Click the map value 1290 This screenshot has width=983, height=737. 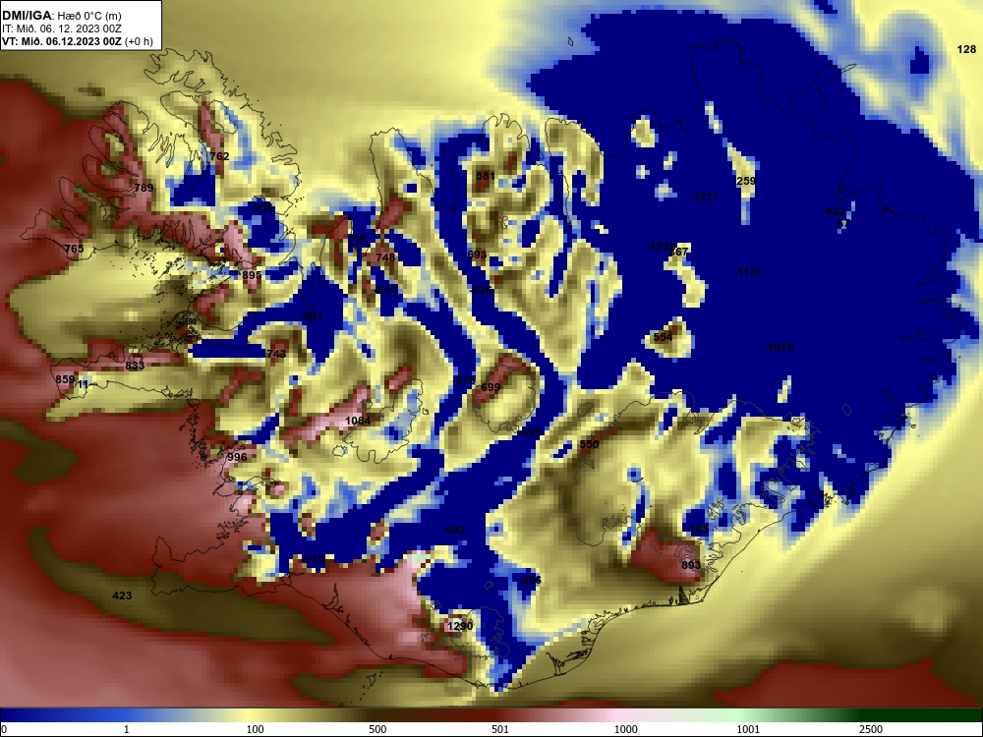460,626
